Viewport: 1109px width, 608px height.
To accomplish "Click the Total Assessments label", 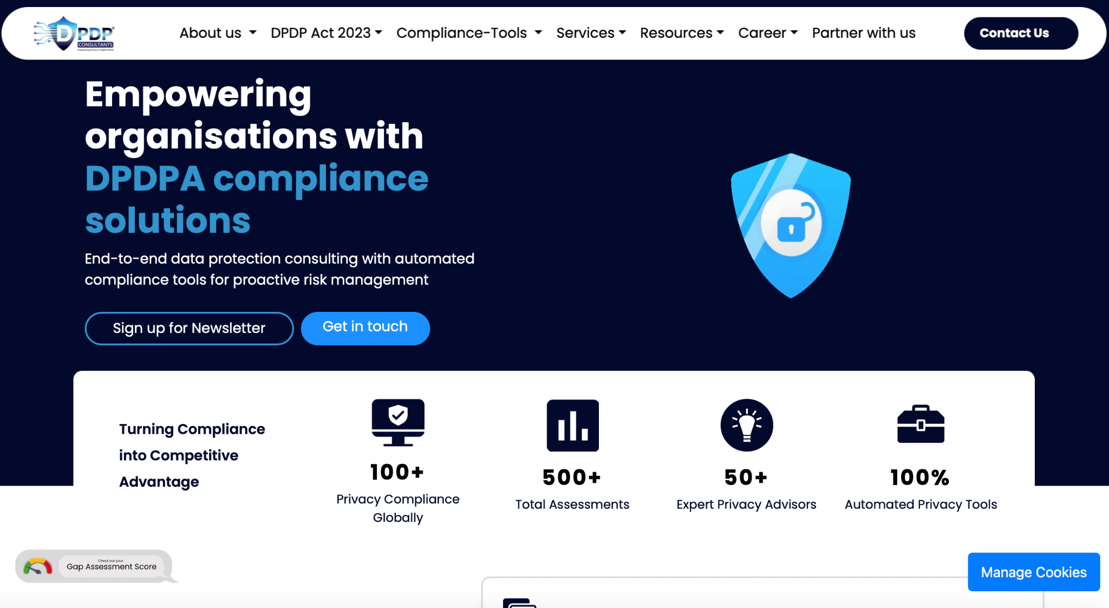I will [x=572, y=505].
